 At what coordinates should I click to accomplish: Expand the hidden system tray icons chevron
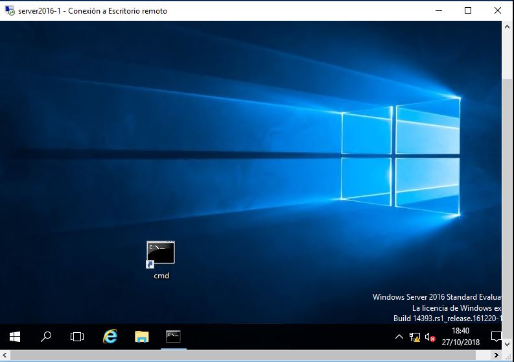tap(399, 337)
